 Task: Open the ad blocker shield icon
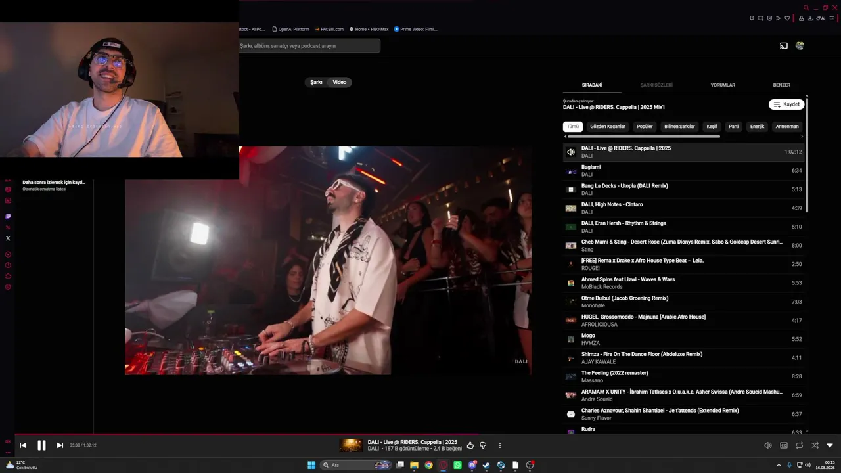point(769,18)
